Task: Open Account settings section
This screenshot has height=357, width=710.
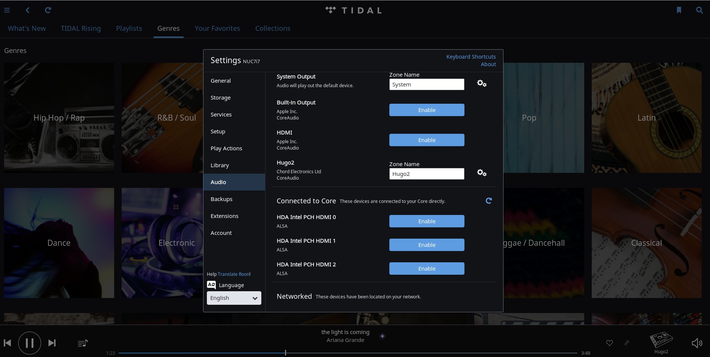Action: pyautogui.click(x=234, y=233)
